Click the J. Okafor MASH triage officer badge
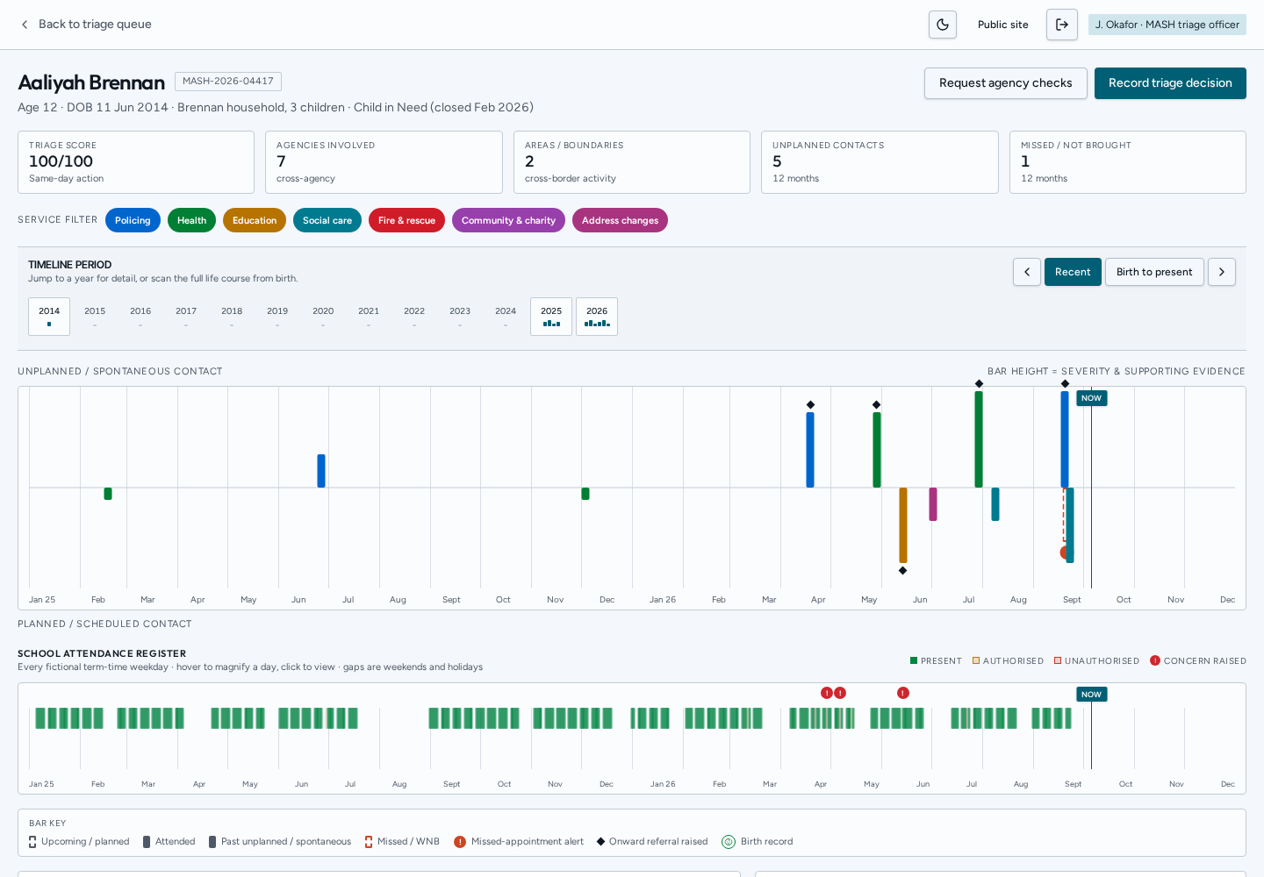1264x877 pixels. click(x=1167, y=25)
